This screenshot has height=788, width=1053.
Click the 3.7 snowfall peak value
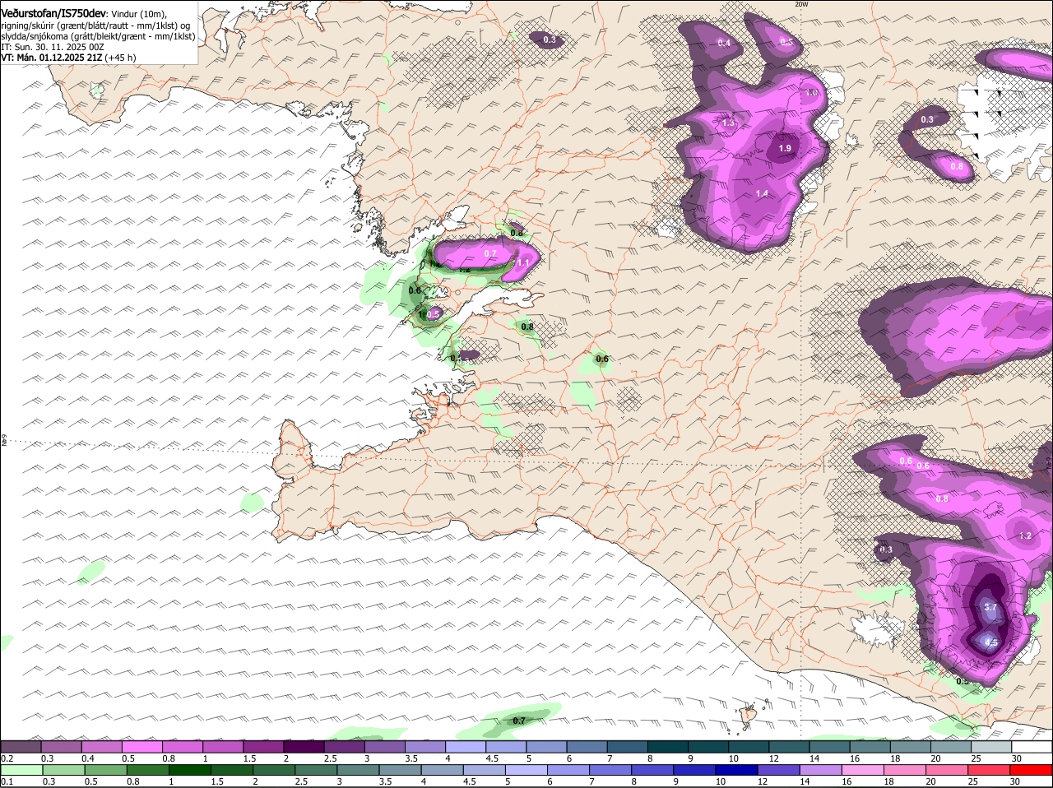990,608
